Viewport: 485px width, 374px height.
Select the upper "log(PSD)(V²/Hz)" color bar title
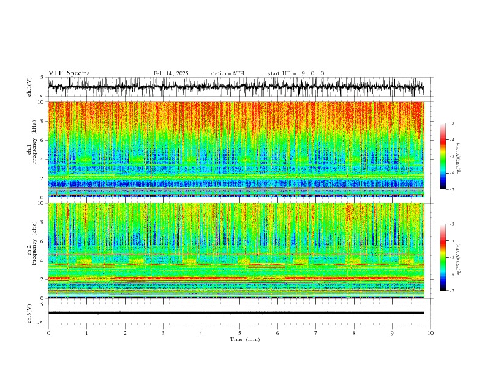click(x=459, y=159)
